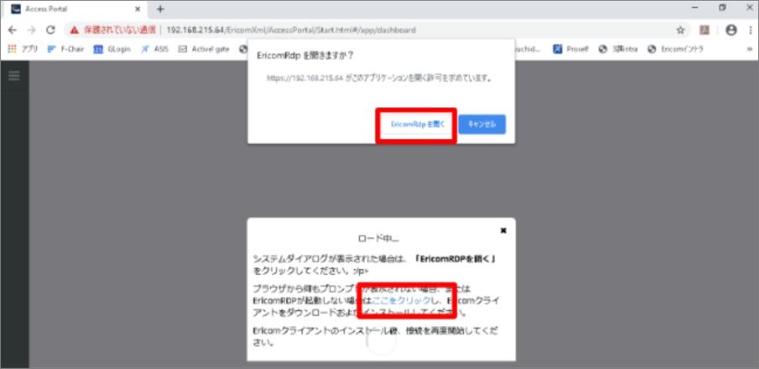The height and width of the screenshot is (369, 759).
Task: Open the GLogin bookmark
Action: point(112,49)
